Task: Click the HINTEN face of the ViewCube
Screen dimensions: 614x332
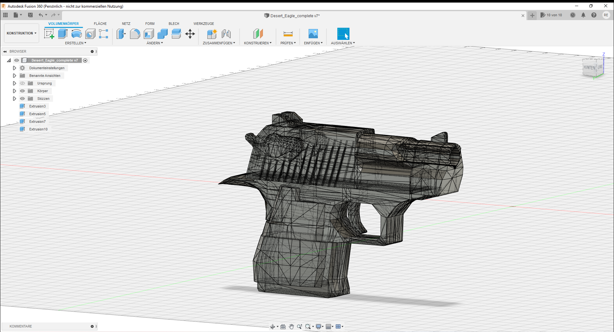Action: [x=589, y=67]
